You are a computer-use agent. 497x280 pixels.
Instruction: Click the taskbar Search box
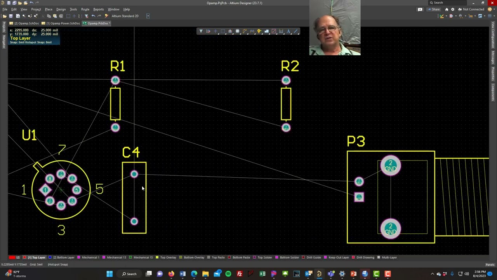[130, 274]
